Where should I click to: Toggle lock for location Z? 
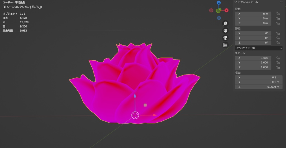tap(278, 23)
